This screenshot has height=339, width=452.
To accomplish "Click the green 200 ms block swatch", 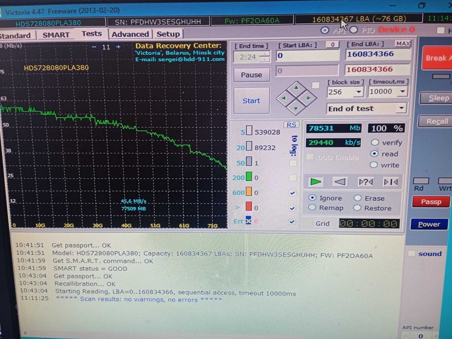I will point(249,176).
